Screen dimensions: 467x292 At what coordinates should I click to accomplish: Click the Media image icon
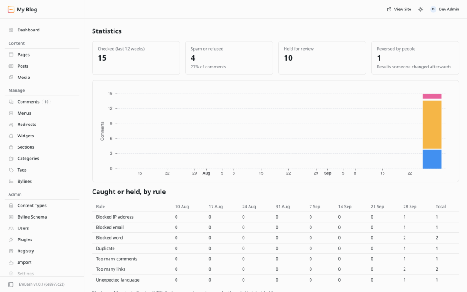(x=11, y=77)
